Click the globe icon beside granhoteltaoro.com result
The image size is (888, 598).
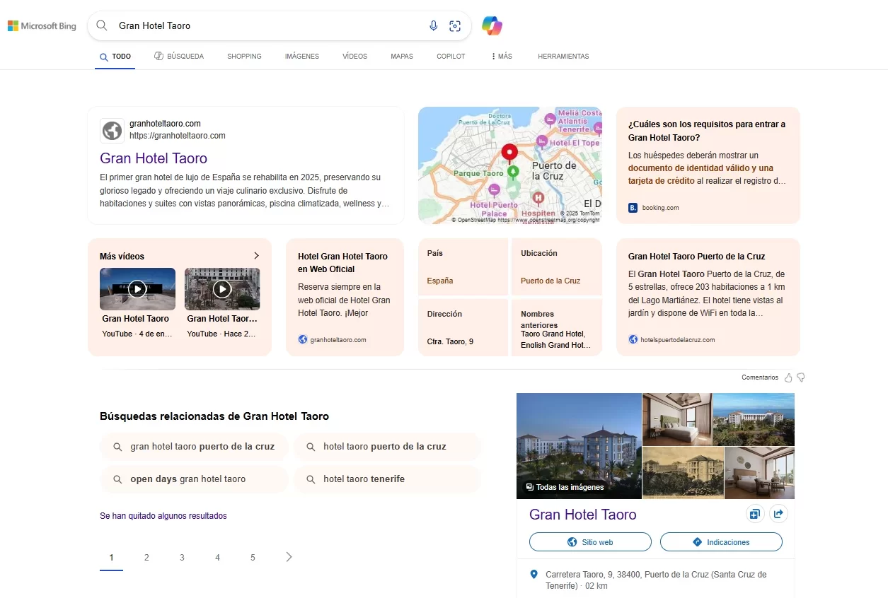coord(112,131)
